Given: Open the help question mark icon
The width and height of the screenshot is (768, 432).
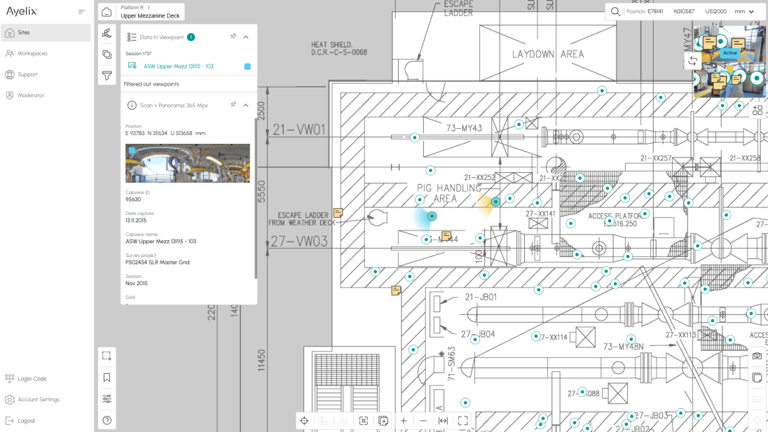Looking at the screenshot, I should click(x=107, y=420).
